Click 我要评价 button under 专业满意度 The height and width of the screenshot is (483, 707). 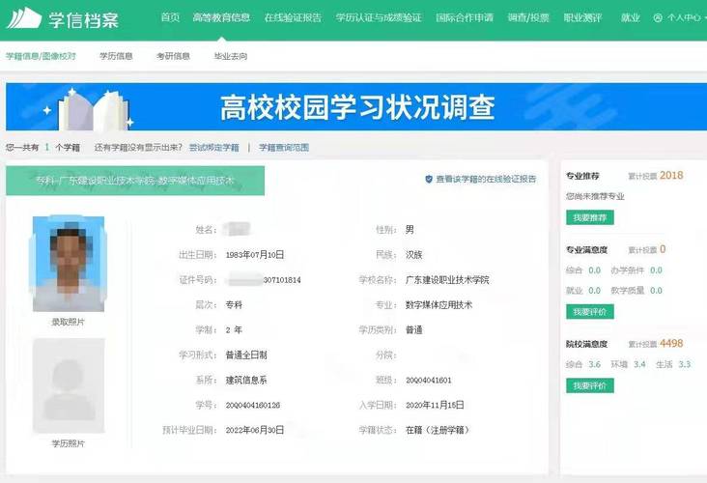589,312
